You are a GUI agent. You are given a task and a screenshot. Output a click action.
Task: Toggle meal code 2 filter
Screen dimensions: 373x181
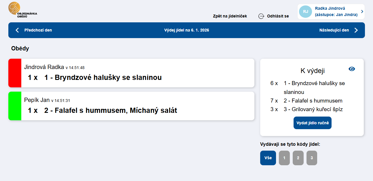(298, 158)
